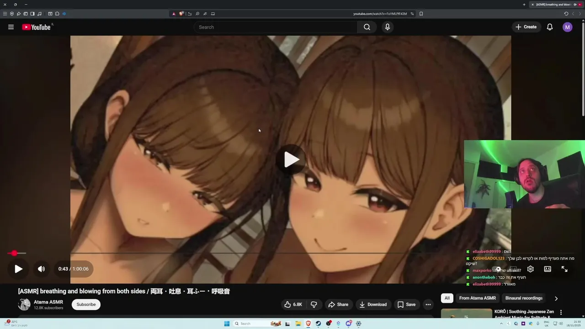Click the Brave rewards triangle icon

tap(174, 14)
